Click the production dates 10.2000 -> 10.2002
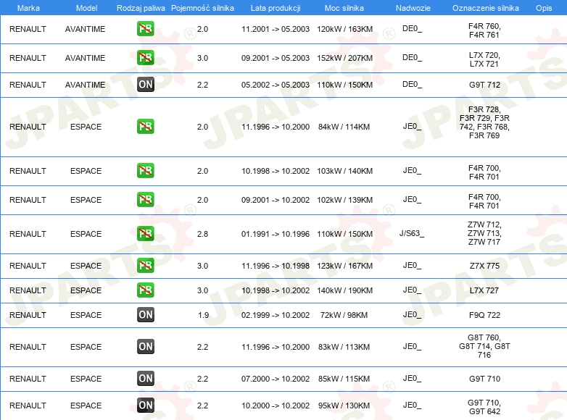This screenshot has width=567, height=420. click(276, 406)
